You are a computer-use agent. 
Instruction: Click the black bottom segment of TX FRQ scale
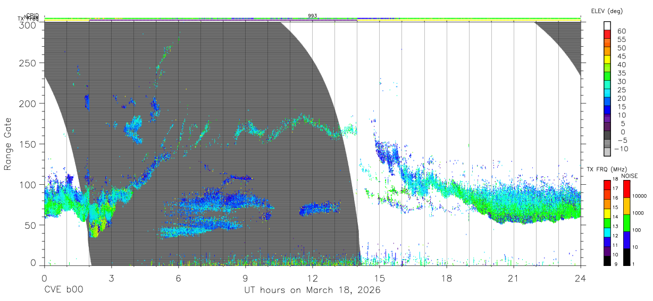click(607, 261)
